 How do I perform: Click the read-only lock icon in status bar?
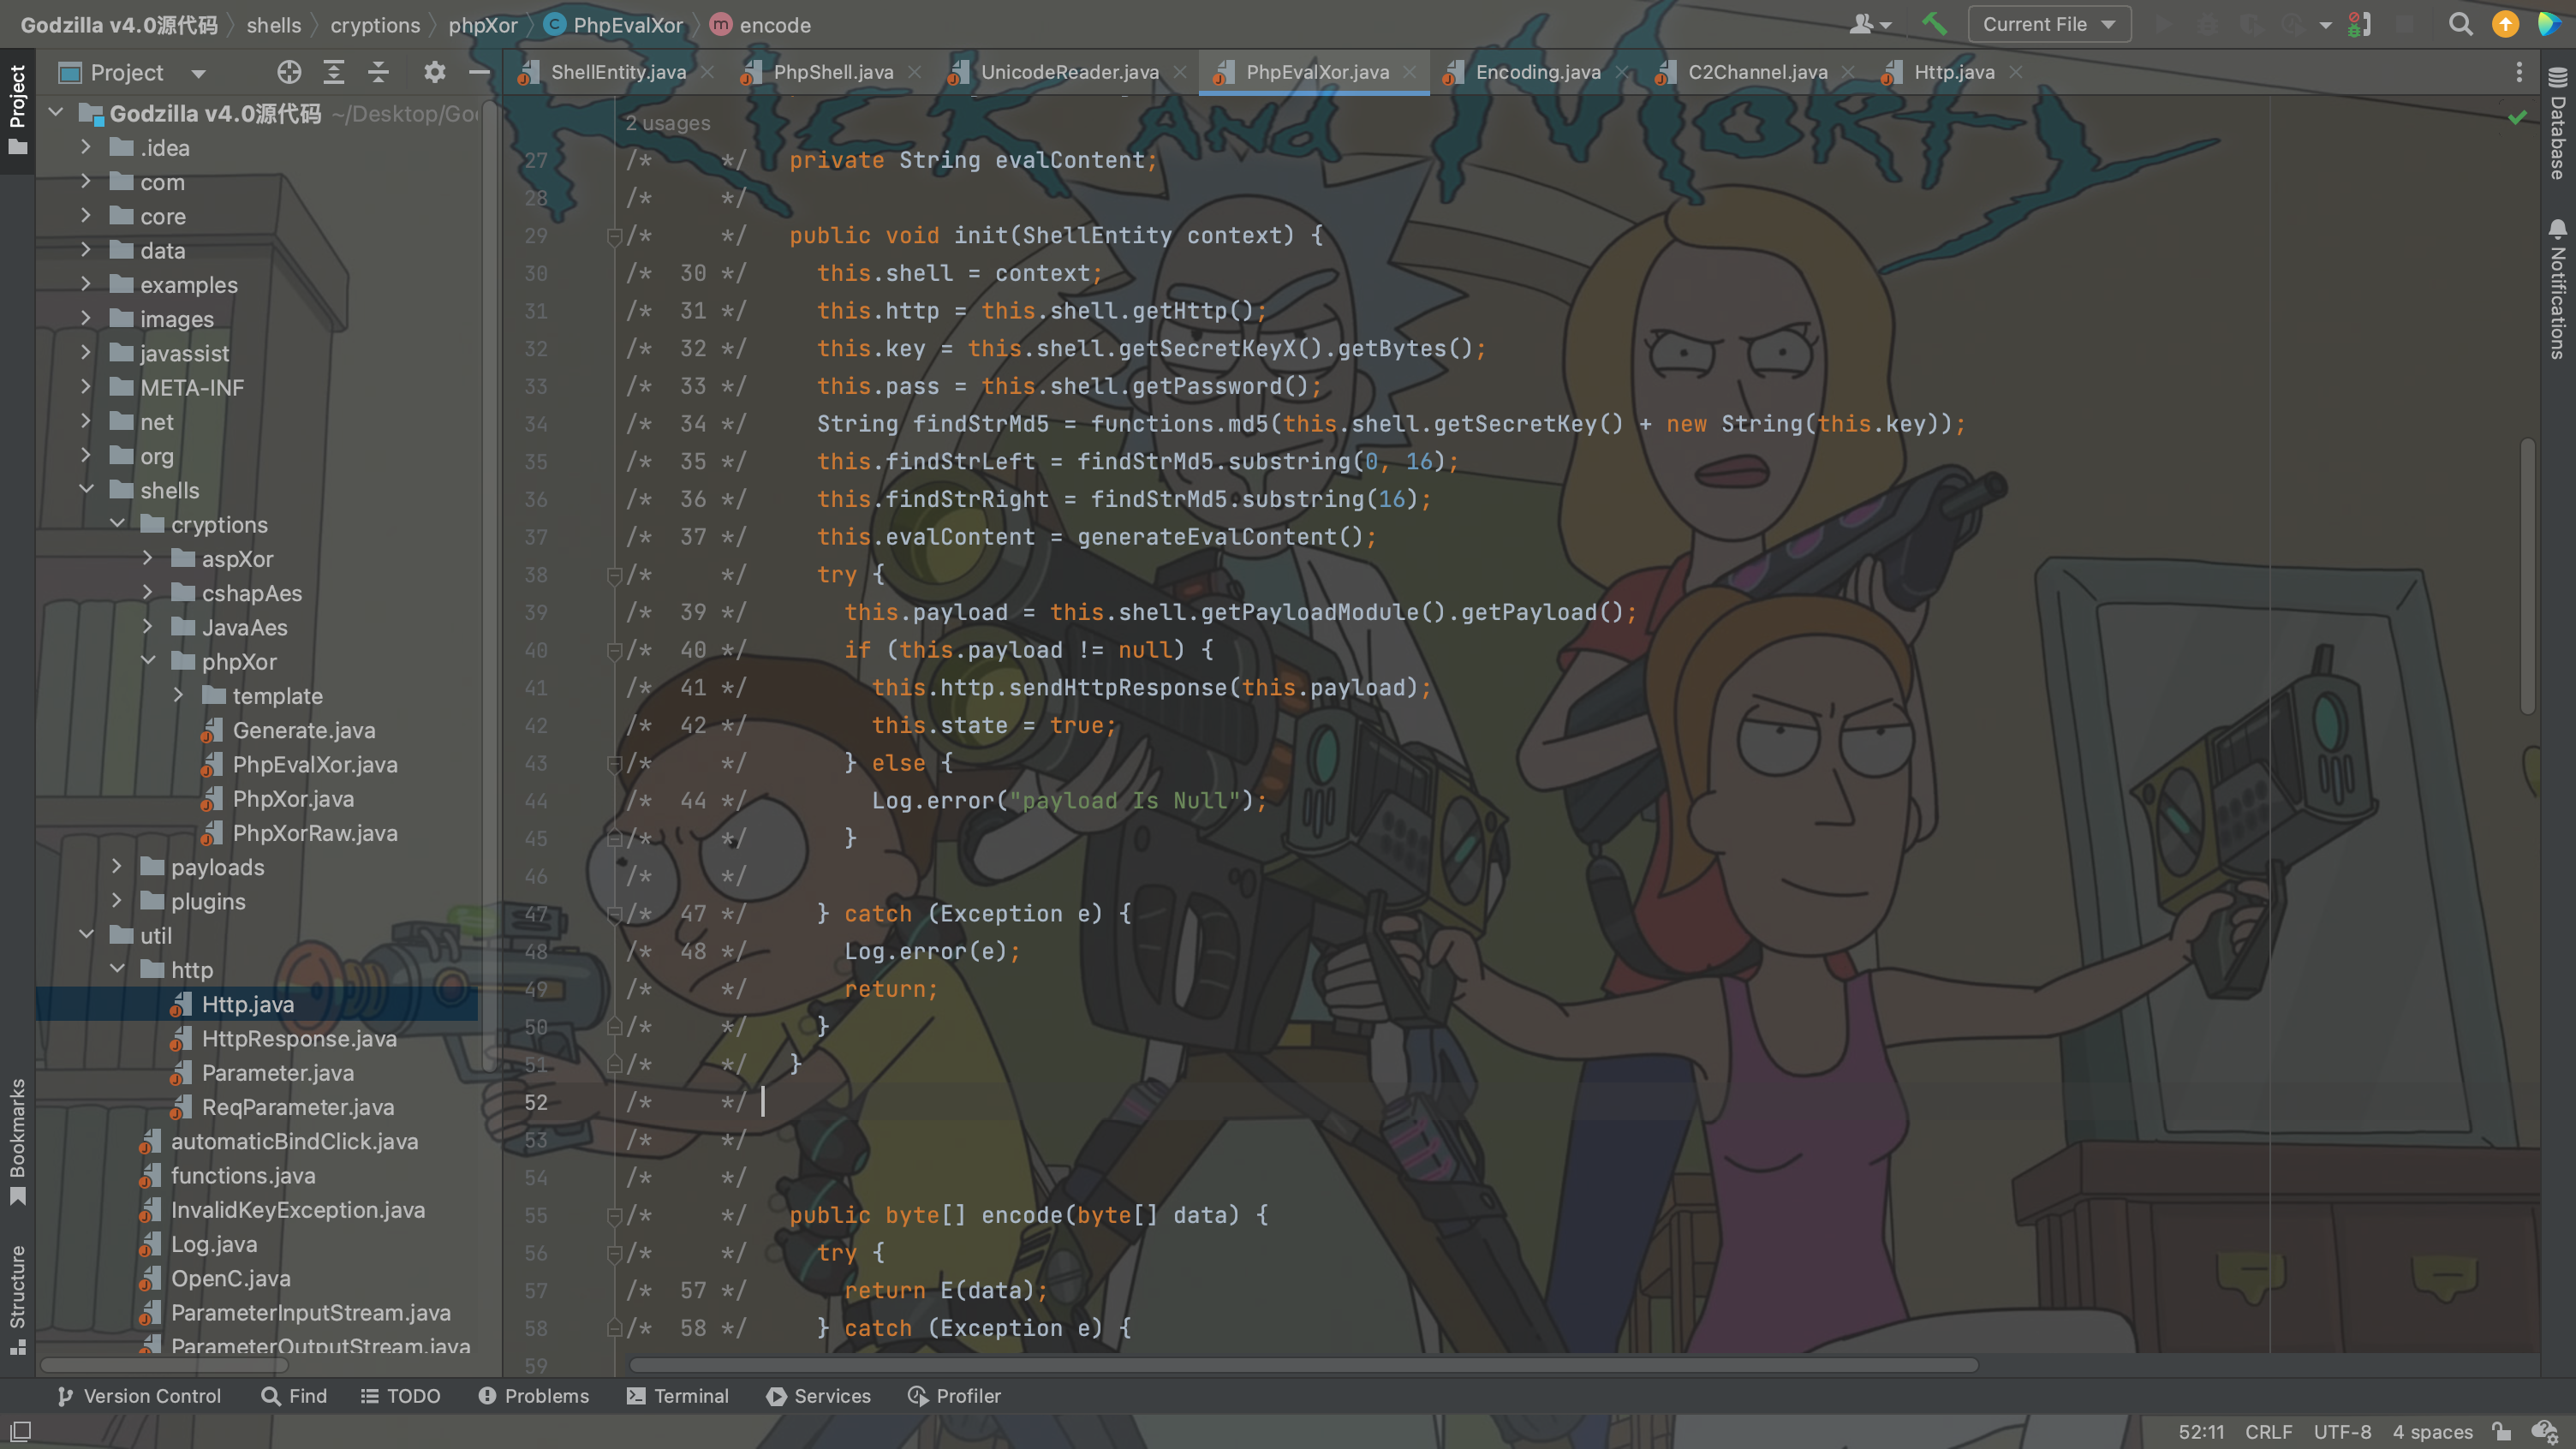(x=2501, y=1431)
